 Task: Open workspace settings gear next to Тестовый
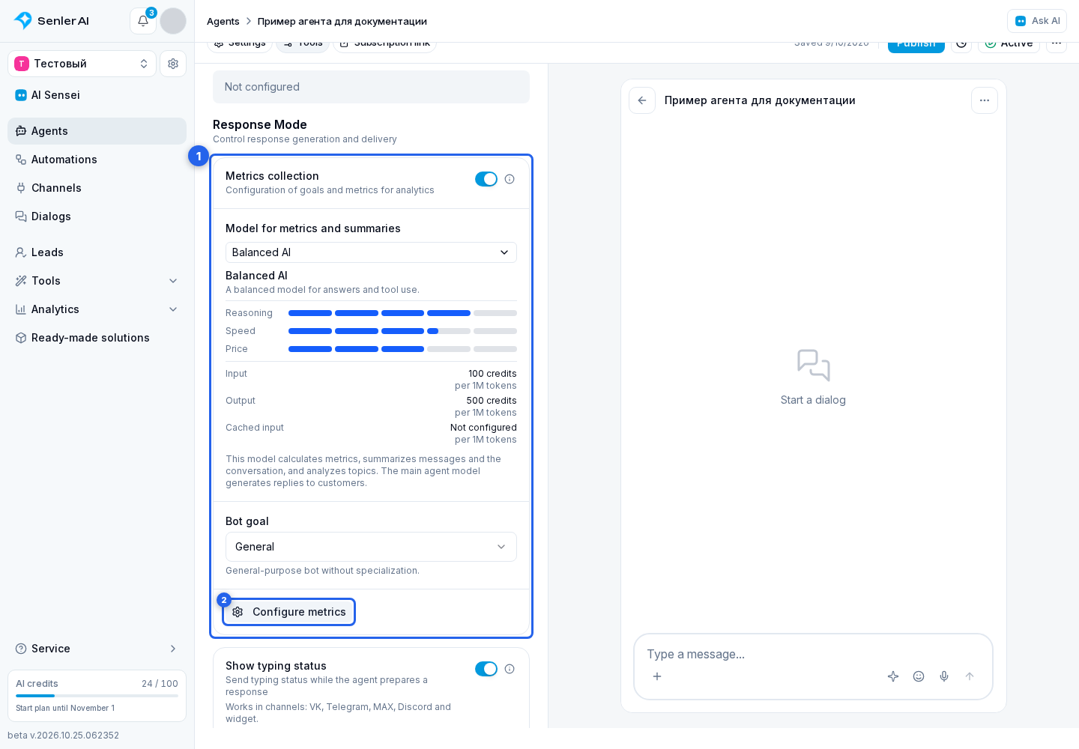coord(173,64)
